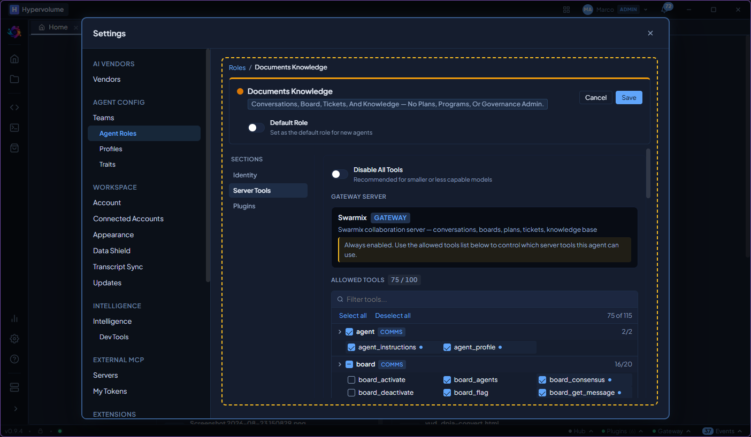Open the code brackets icon in sidebar
The height and width of the screenshot is (437, 751).
[14, 107]
